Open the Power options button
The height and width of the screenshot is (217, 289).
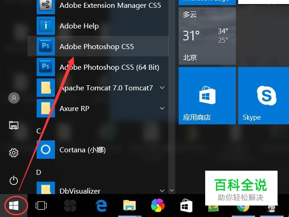pyautogui.click(x=14, y=180)
